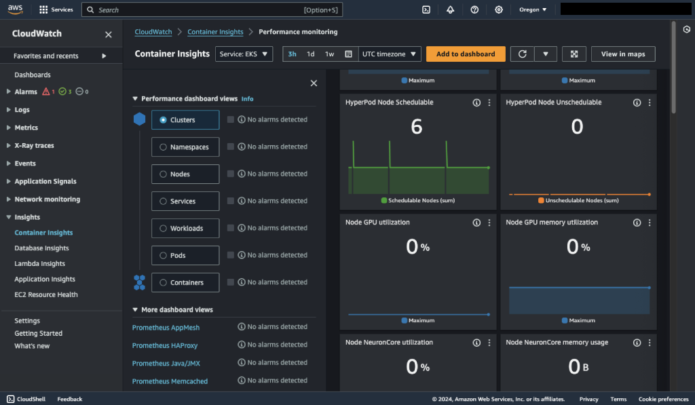Open HyperPod Node Unschedulable widget actions menu
This screenshot has height=405, width=695.
pyautogui.click(x=650, y=102)
